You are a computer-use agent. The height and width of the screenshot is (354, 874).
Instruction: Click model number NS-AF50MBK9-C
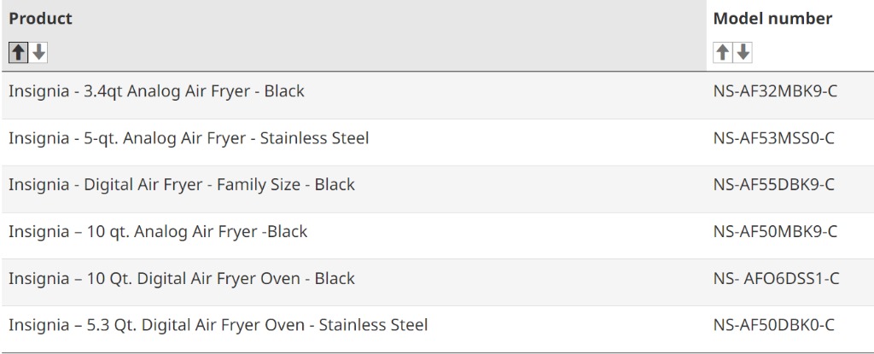[x=775, y=231]
